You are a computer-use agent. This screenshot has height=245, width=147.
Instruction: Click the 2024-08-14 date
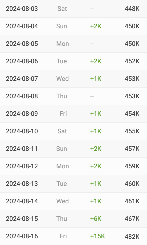pyautogui.click(x=22, y=201)
